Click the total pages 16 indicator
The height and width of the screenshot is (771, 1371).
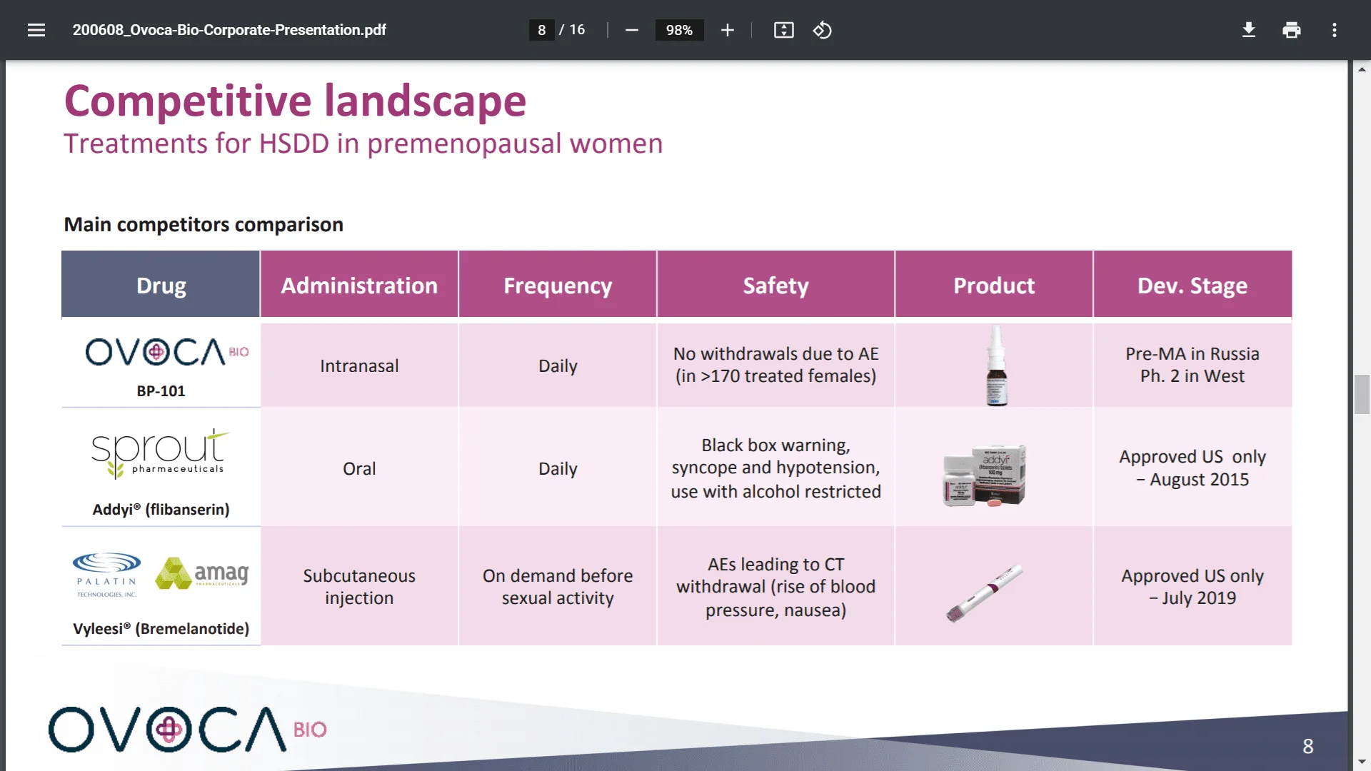pos(577,30)
